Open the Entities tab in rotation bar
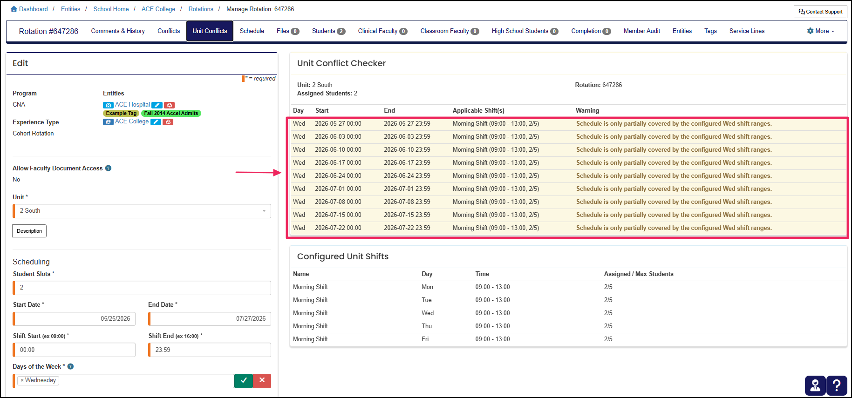The image size is (852, 398). 682,31
